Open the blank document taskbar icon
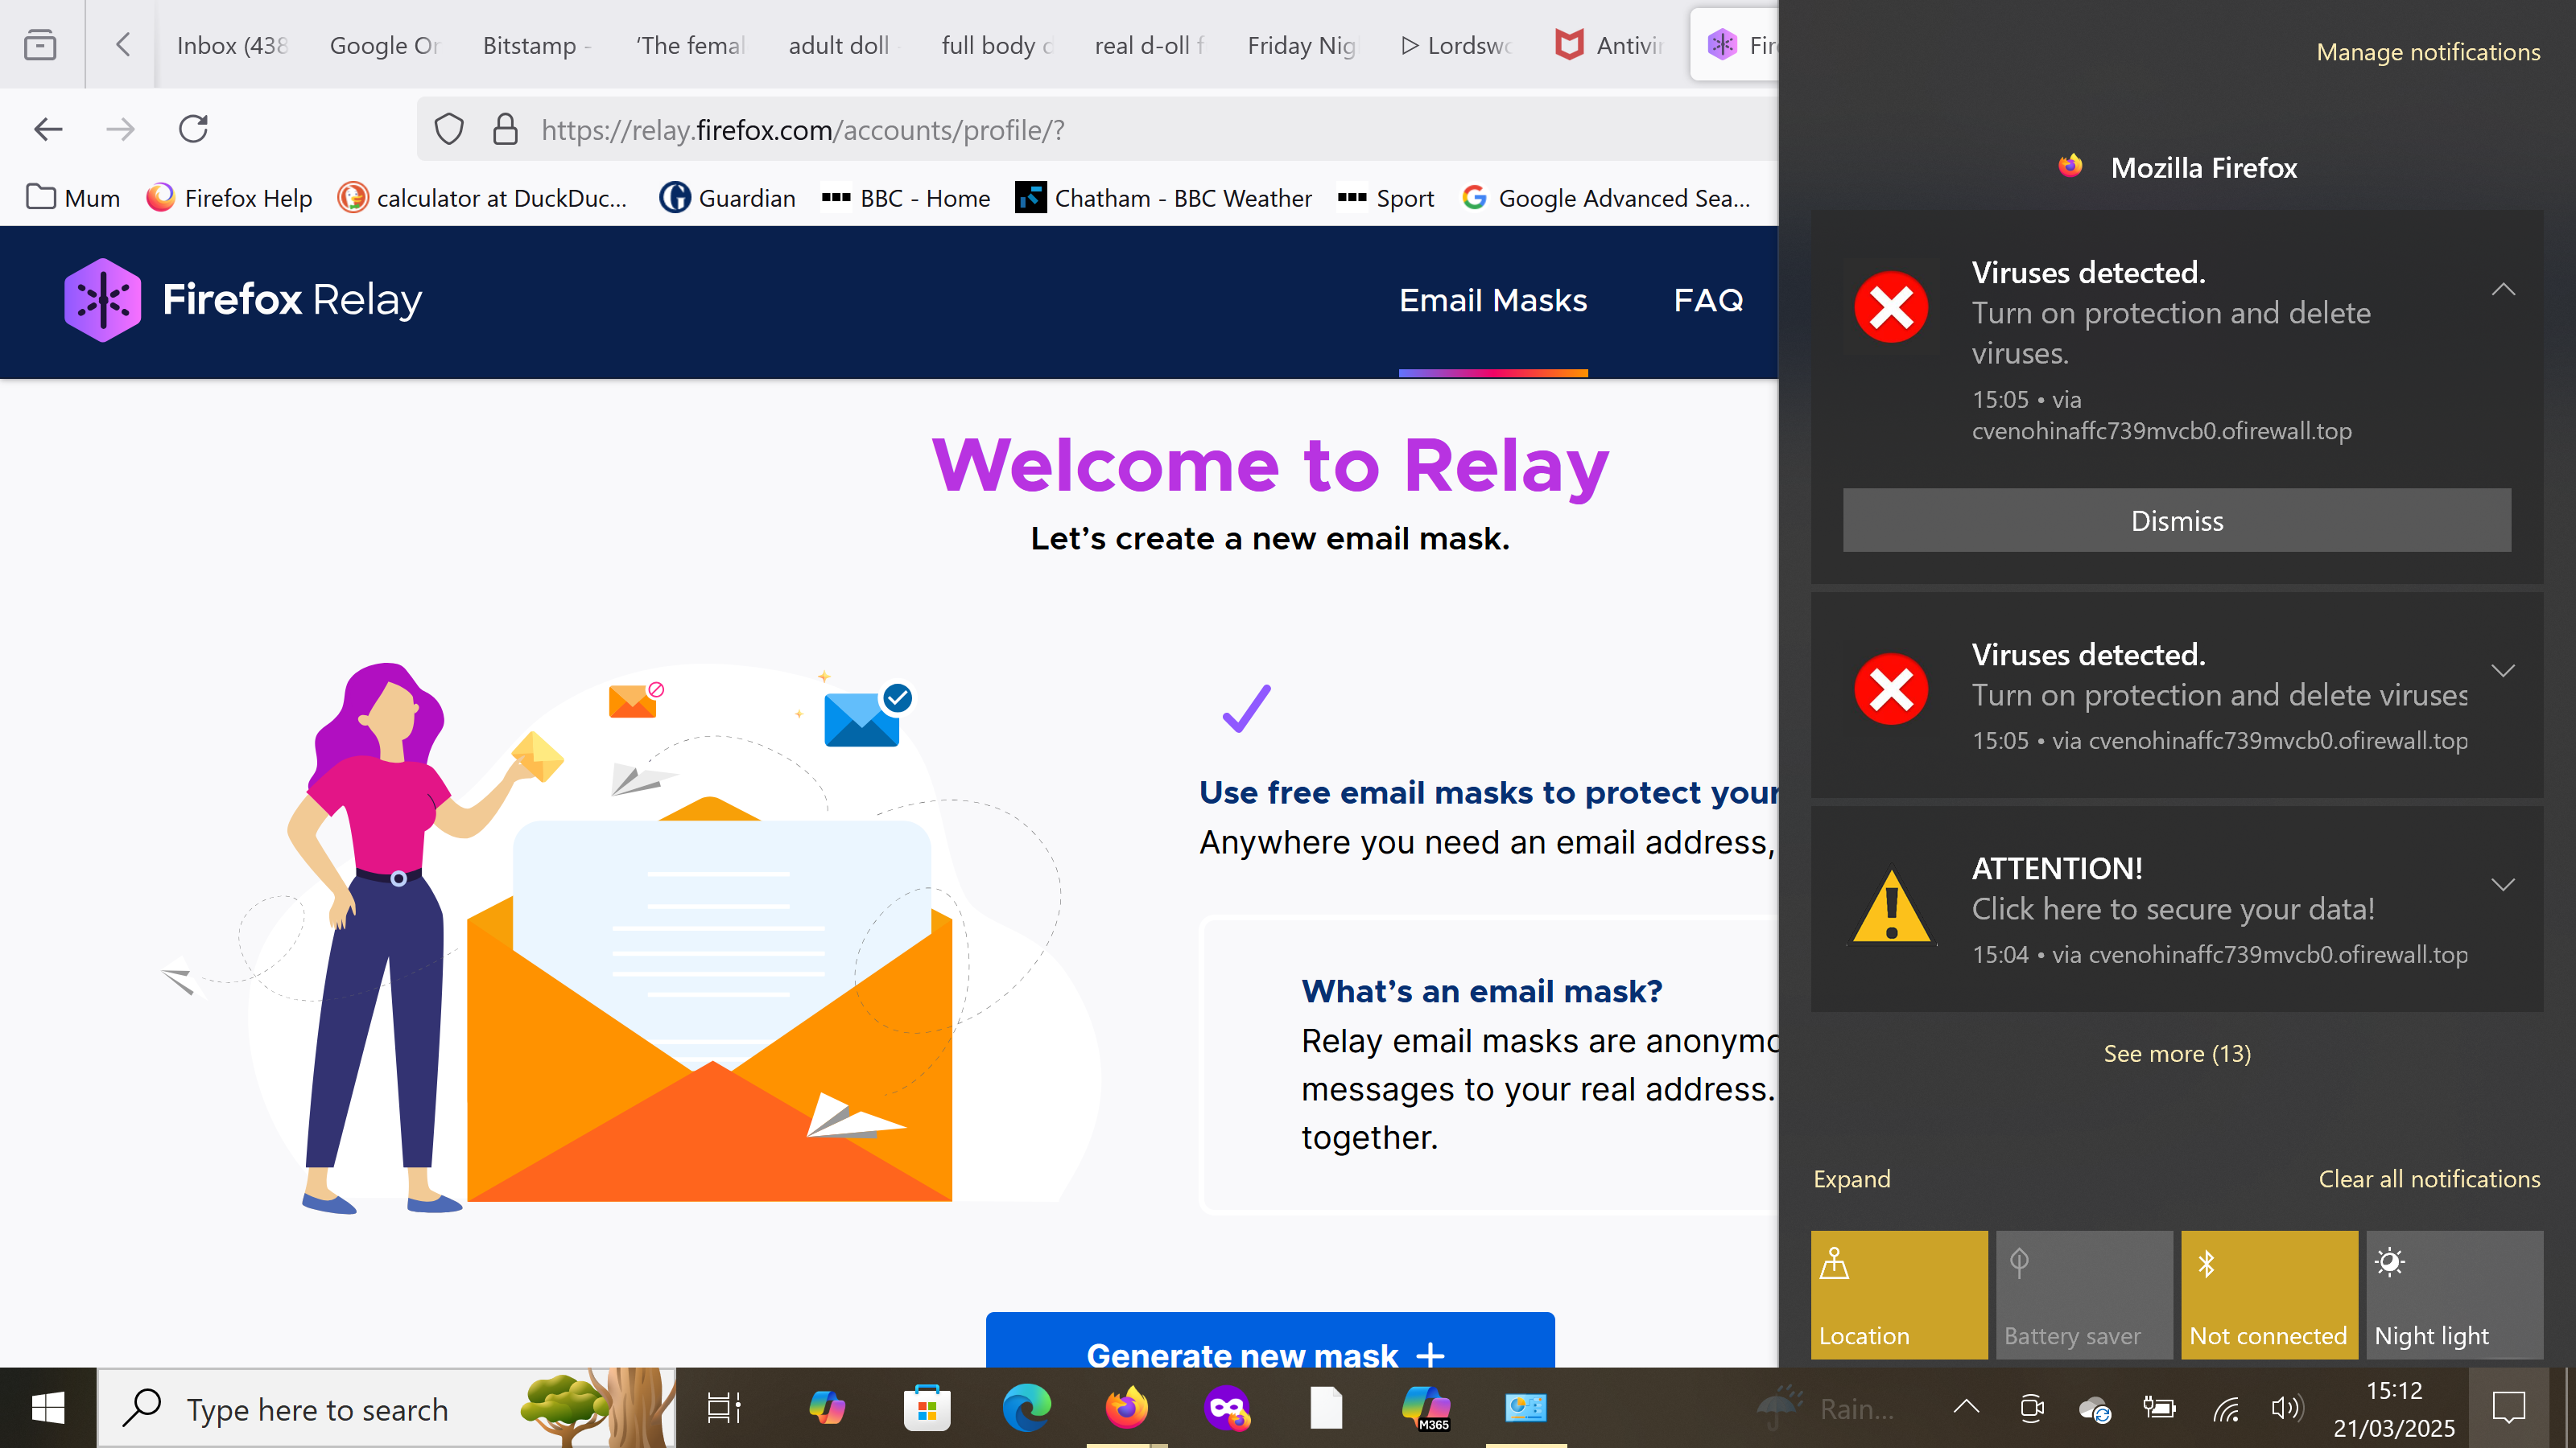 [1327, 1408]
